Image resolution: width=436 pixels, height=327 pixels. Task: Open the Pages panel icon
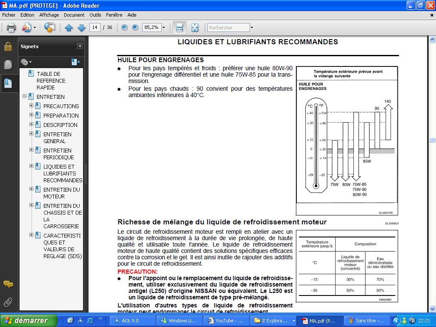tap(8, 65)
